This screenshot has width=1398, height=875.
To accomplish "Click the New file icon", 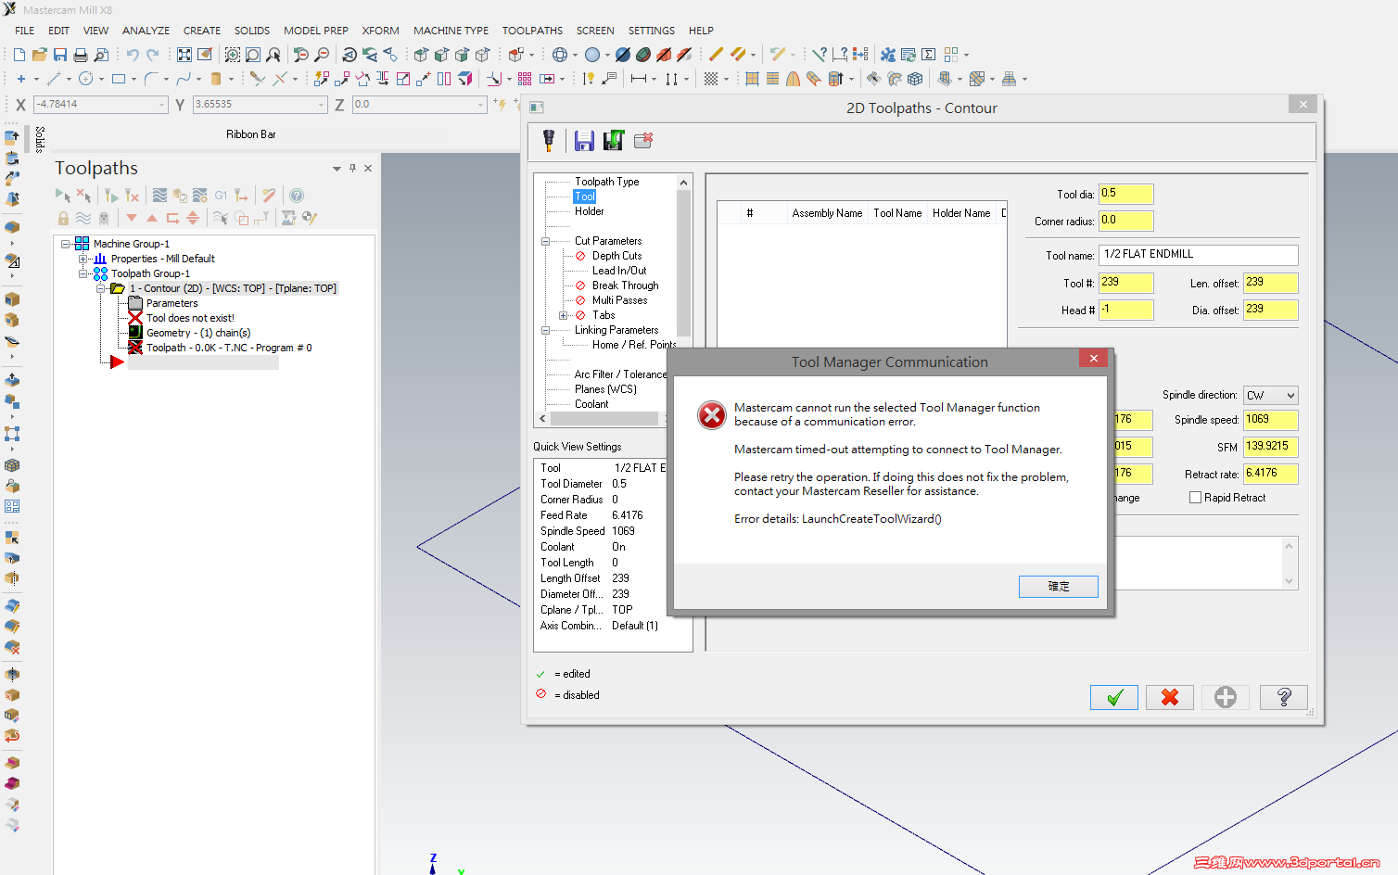I will pos(19,55).
